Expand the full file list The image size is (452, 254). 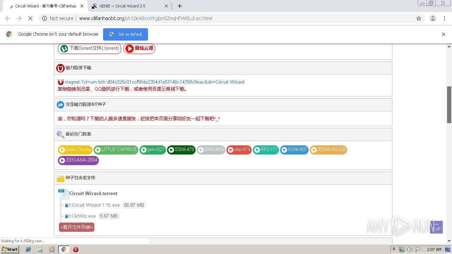click(x=77, y=227)
